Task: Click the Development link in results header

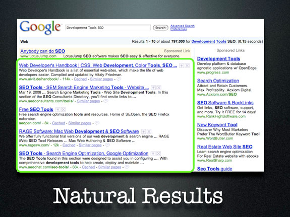Action: tap(203, 41)
